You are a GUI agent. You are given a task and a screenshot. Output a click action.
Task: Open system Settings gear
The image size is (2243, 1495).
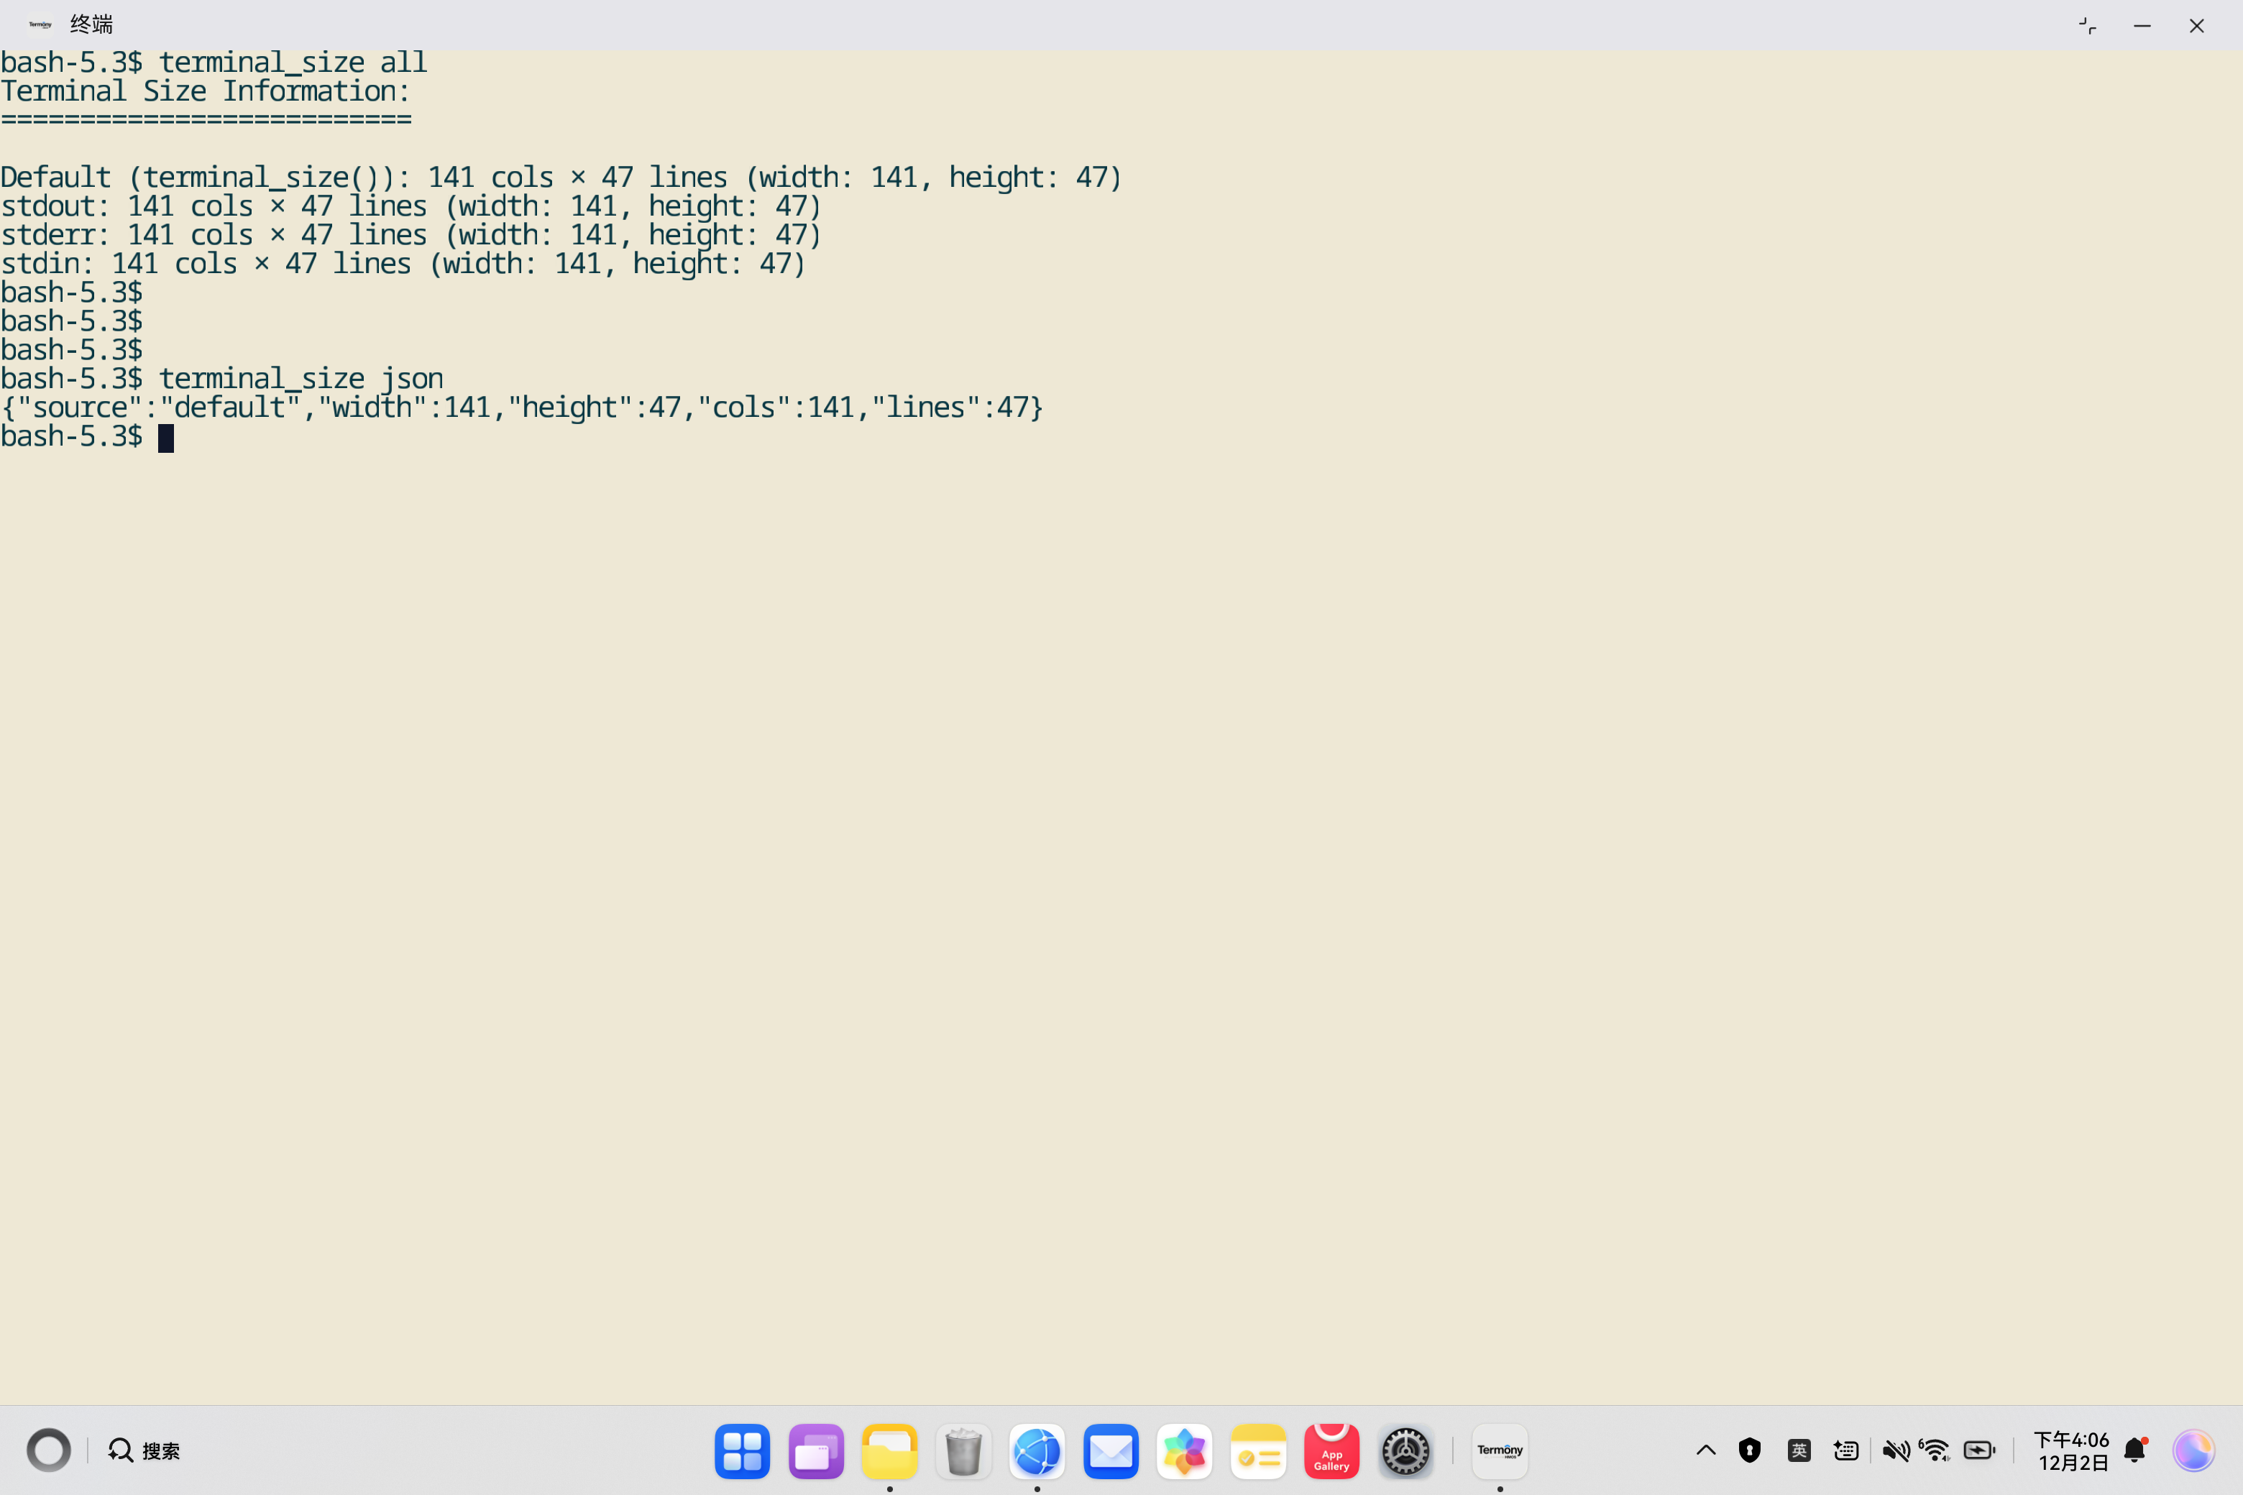[1405, 1451]
